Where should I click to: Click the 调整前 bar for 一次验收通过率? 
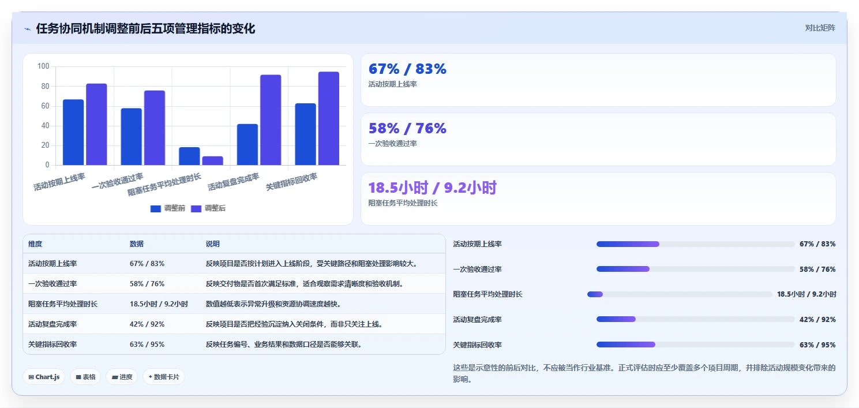(131, 137)
